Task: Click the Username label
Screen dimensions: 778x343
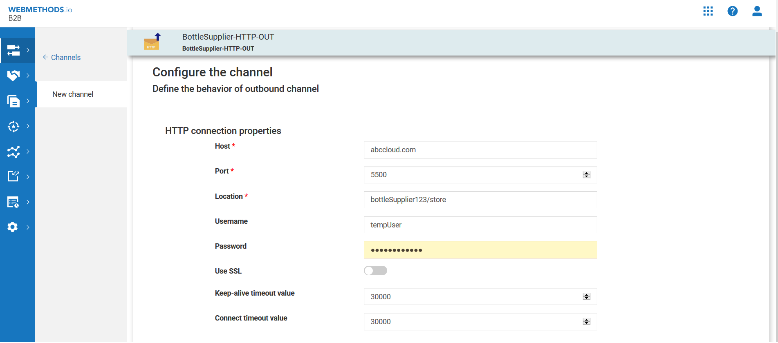Action: pos(231,221)
